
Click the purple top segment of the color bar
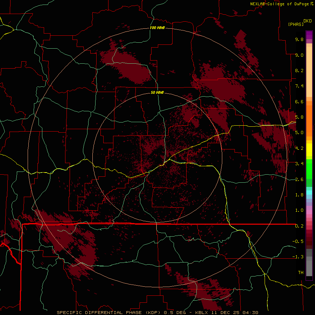tap(309, 35)
